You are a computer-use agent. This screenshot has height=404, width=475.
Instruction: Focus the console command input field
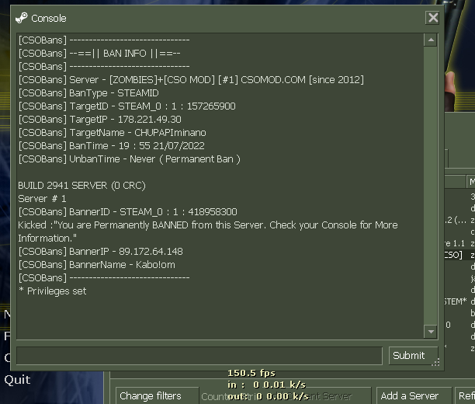(199, 356)
